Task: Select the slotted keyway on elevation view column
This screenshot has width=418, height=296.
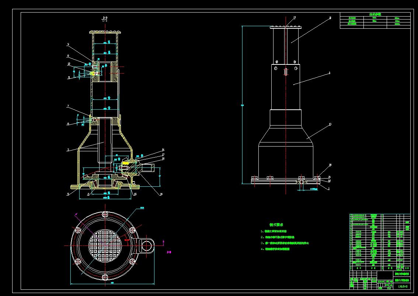Action: tap(286, 72)
